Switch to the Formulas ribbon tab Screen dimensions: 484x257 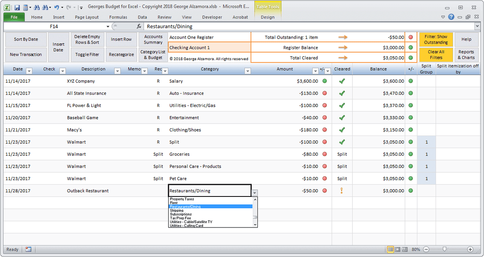point(118,17)
